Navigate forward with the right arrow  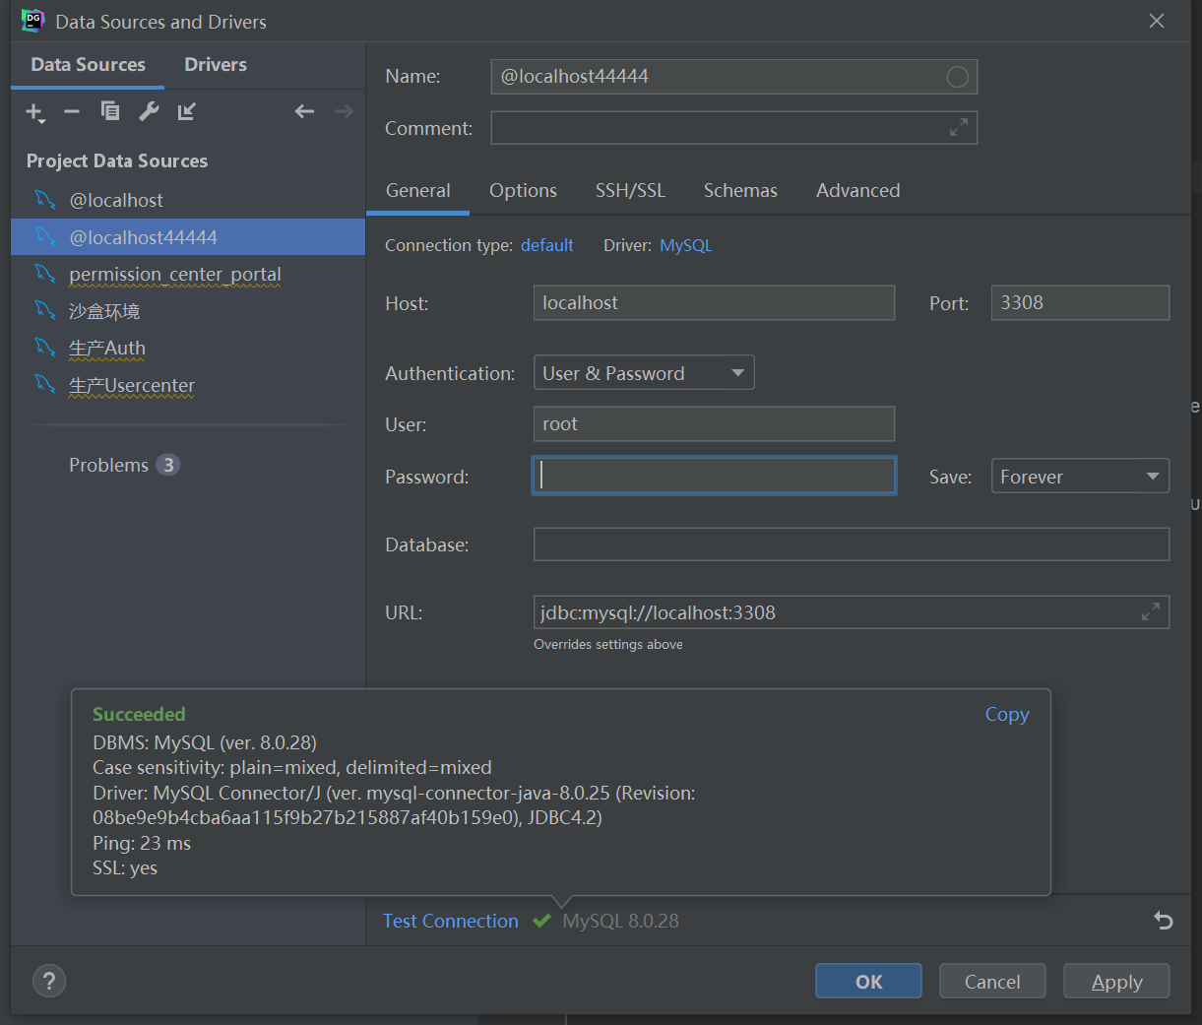(344, 111)
